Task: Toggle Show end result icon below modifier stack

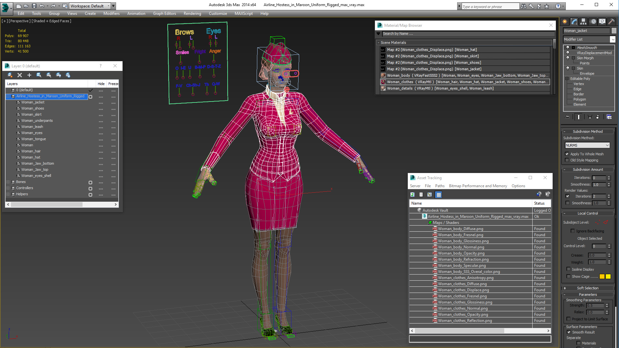Action: (x=579, y=117)
